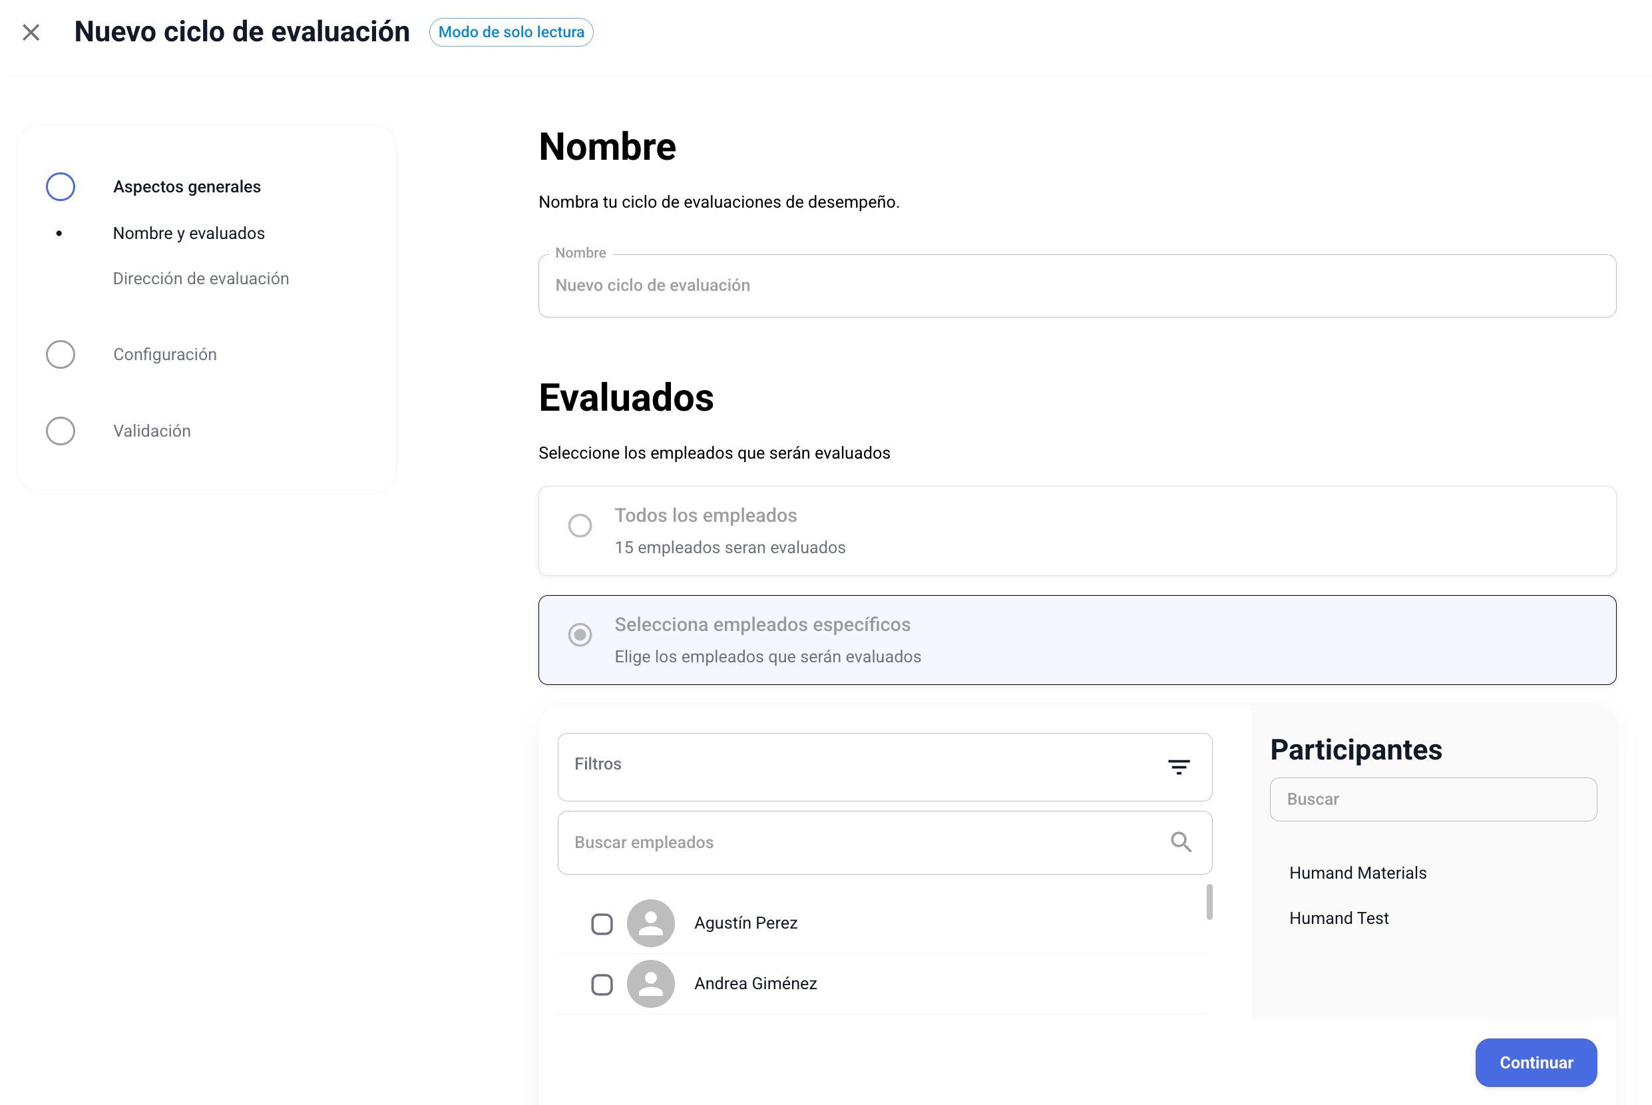Click the Modo de solo lectura badge
1652x1105 pixels.
(511, 33)
